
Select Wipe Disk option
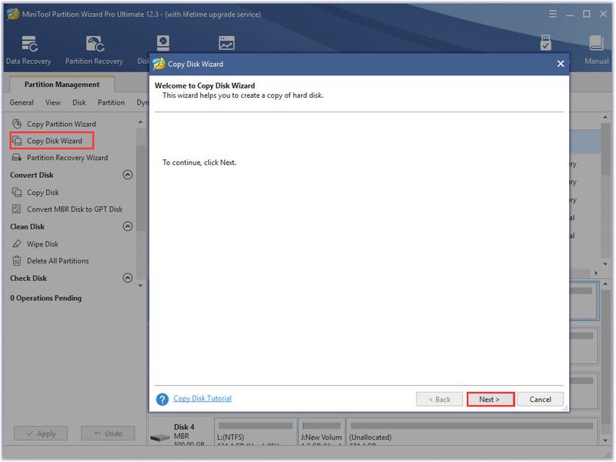pyautogui.click(x=42, y=244)
